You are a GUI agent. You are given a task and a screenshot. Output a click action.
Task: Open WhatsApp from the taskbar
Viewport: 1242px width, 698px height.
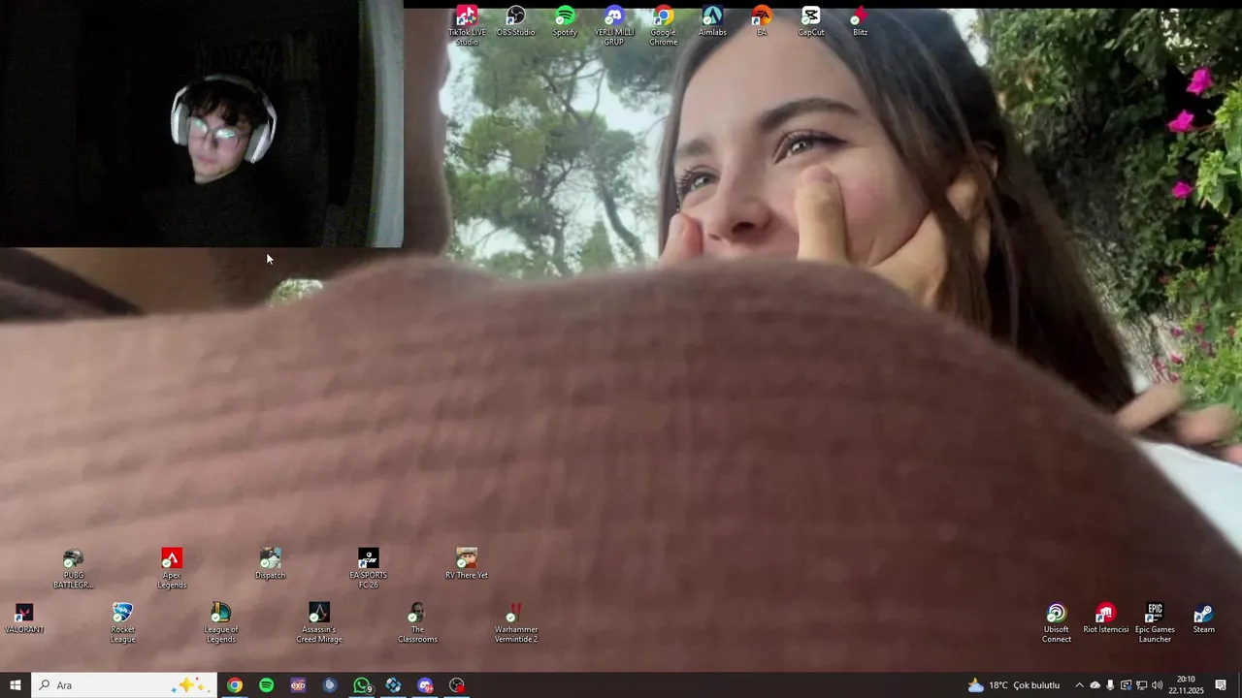click(362, 685)
